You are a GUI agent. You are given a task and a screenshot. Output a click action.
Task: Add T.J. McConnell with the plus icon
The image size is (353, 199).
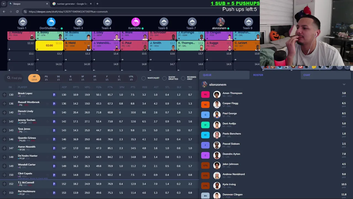click(4, 184)
